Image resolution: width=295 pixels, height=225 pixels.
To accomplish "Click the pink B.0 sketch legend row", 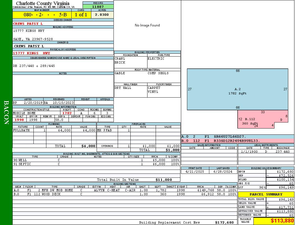I will pos(237,141).
